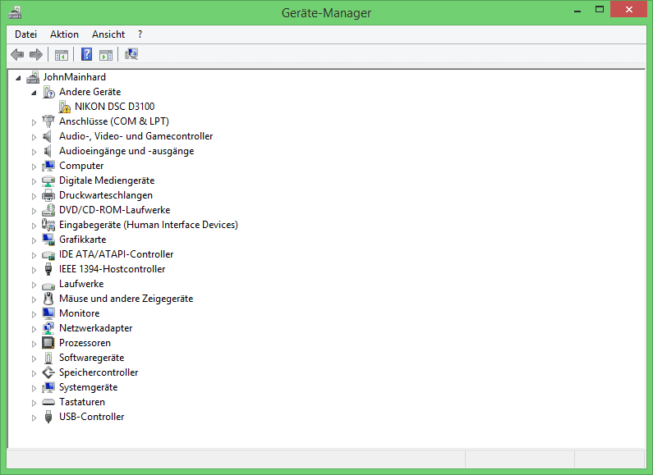Expand the Grafikkarte node
Viewport: 653px width, 475px height.
pos(34,240)
